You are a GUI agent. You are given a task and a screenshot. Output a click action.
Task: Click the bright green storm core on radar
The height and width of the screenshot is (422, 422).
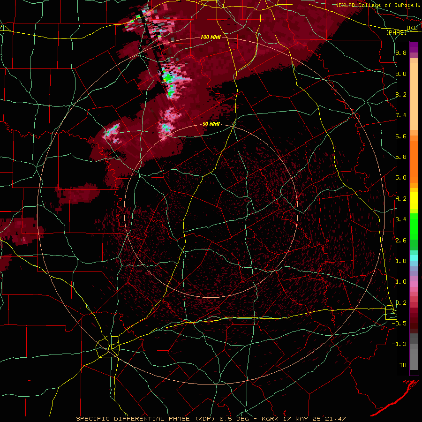[168, 78]
